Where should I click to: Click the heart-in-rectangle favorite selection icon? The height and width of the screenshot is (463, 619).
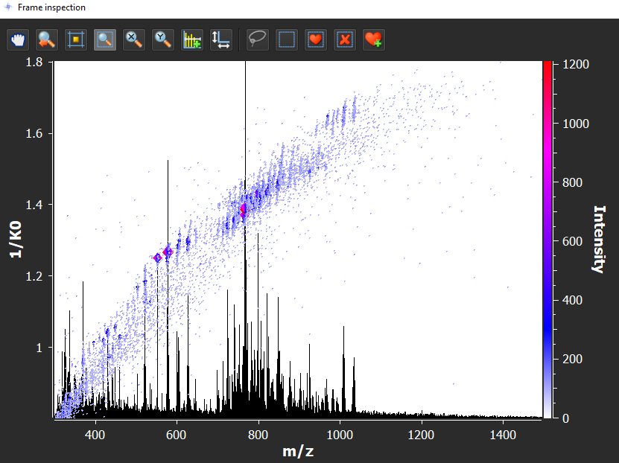click(315, 39)
